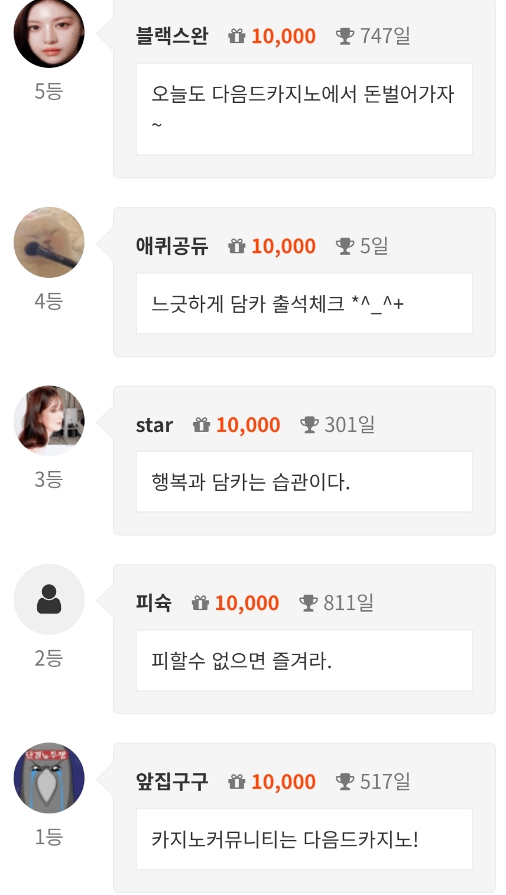Click the gift icon beside 블랙스완

coord(237,37)
